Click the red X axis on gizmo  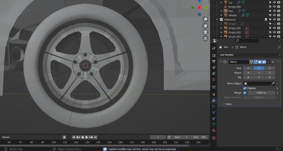click(199, 7)
